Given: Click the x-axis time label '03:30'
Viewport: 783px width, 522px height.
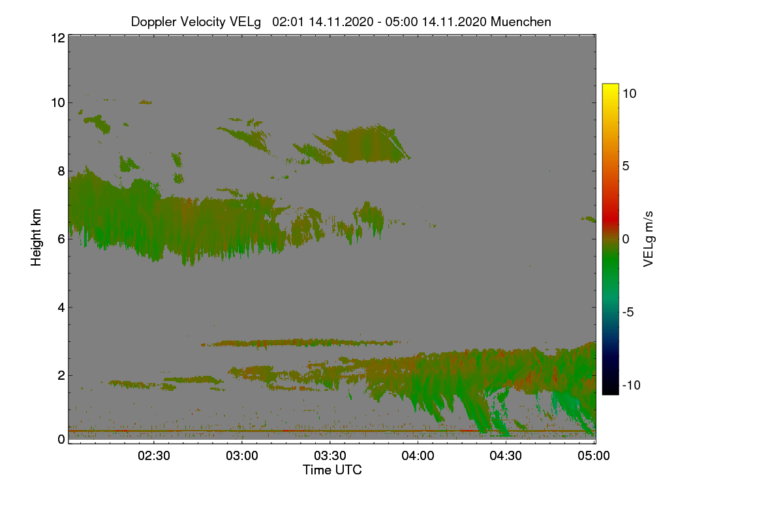Looking at the screenshot, I should click(x=330, y=456).
